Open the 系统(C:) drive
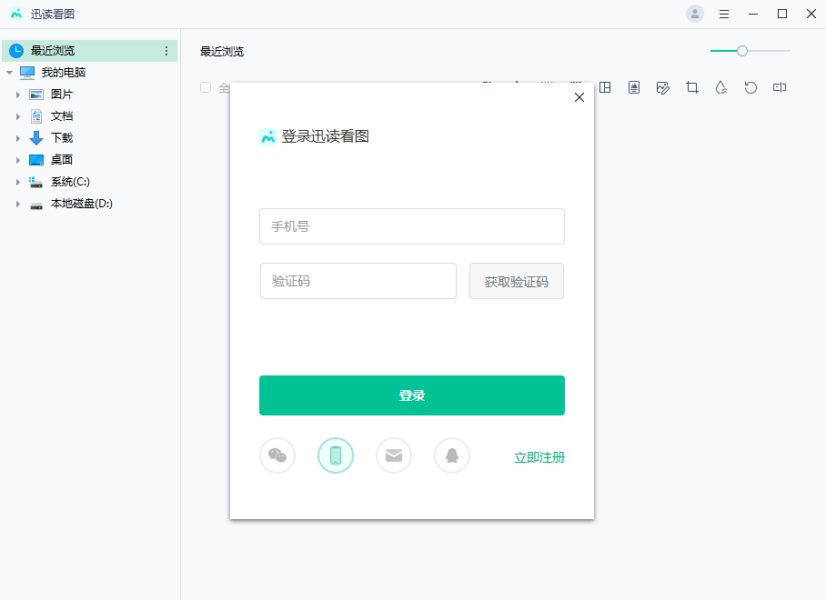Image resolution: width=826 pixels, height=600 pixels. coord(70,182)
